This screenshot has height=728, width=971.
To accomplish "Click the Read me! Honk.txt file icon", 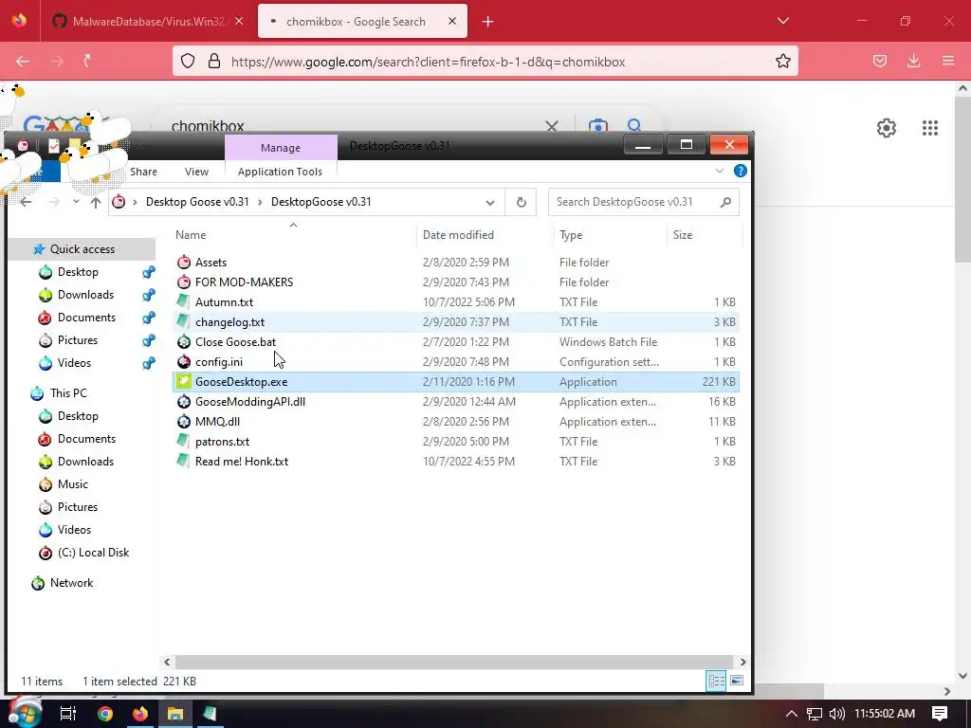I will coord(183,462).
